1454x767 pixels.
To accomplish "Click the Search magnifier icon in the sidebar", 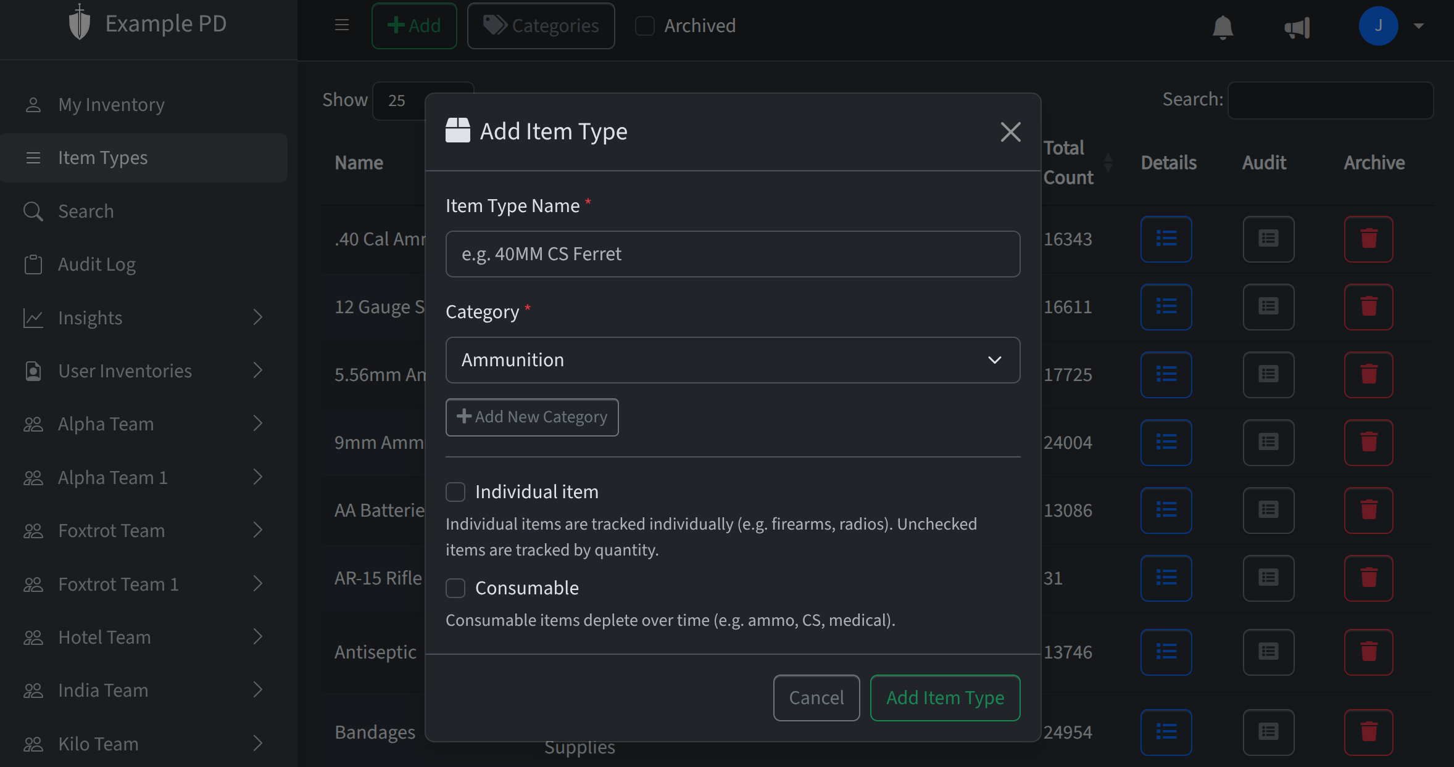I will click(34, 211).
